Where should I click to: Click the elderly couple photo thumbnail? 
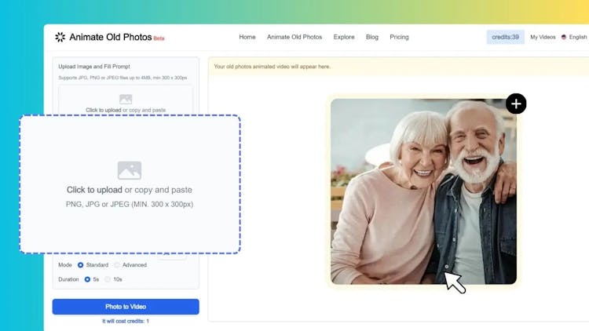coord(423,191)
